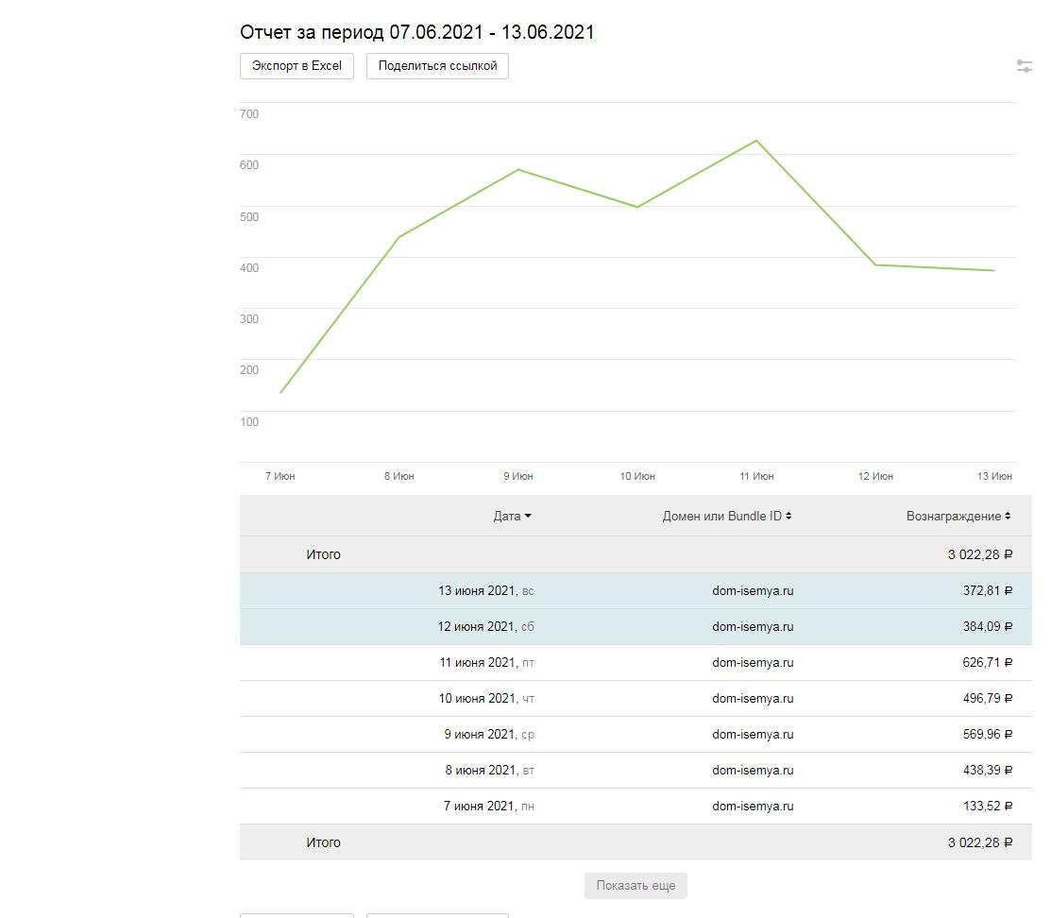Click the chart peak point above 11 Июн

pyautogui.click(x=756, y=141)
